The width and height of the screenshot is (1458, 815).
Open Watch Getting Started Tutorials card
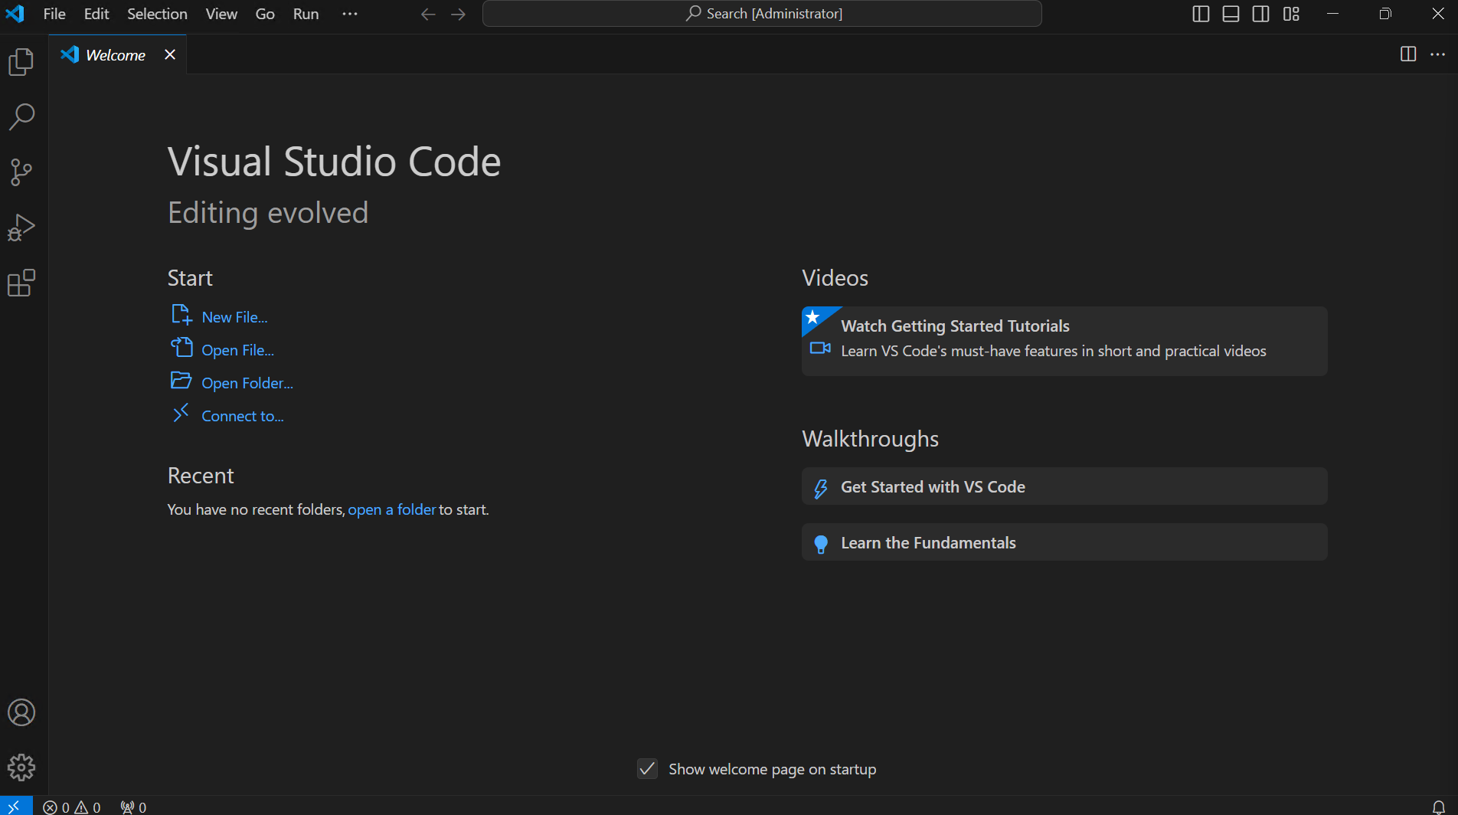point(1064,341)
